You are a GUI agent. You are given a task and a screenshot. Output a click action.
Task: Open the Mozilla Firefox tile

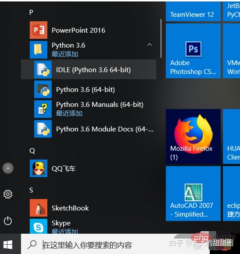[x=193, y=136]
